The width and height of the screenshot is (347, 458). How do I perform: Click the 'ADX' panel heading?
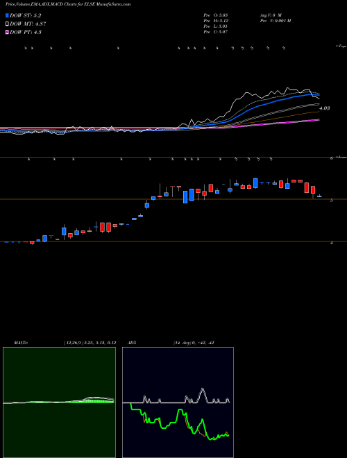(x=133, y=343)
